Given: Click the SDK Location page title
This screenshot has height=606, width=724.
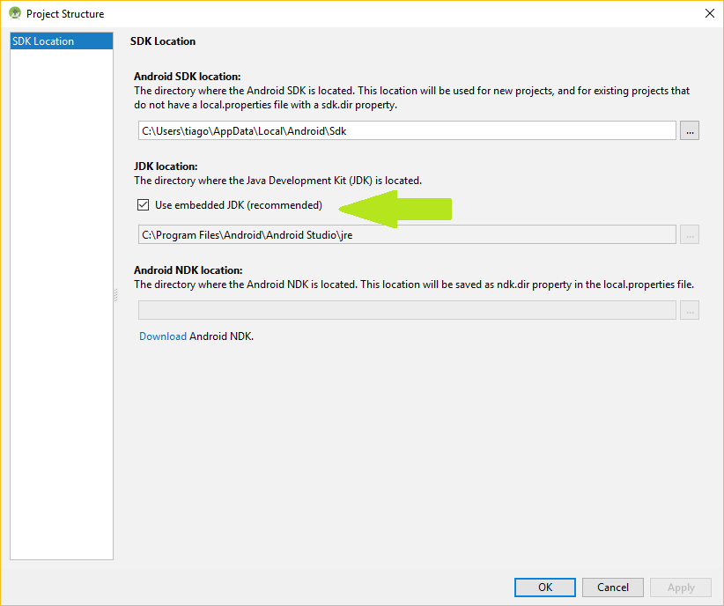Looking at the screenshot, I should pyautogui.click(x=163, y=41).
